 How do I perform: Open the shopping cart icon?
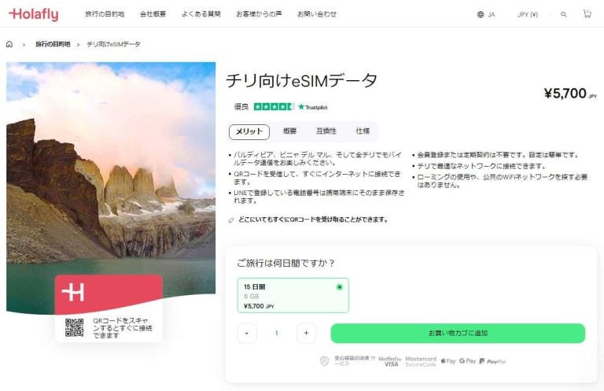[587, 14]
